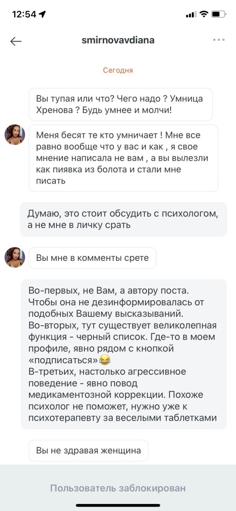The height and width of the screenshot is (511, 236).
Task: Tap the location arrow beside the clock
Action: 42,14
